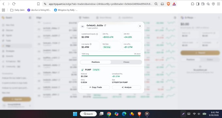Open the dev.fun is hiring bookmark

pyautogui.click(x=39, y=10)
